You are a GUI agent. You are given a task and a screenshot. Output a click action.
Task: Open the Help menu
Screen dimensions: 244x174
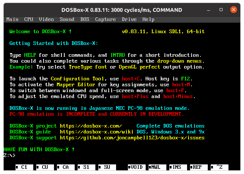148,20
